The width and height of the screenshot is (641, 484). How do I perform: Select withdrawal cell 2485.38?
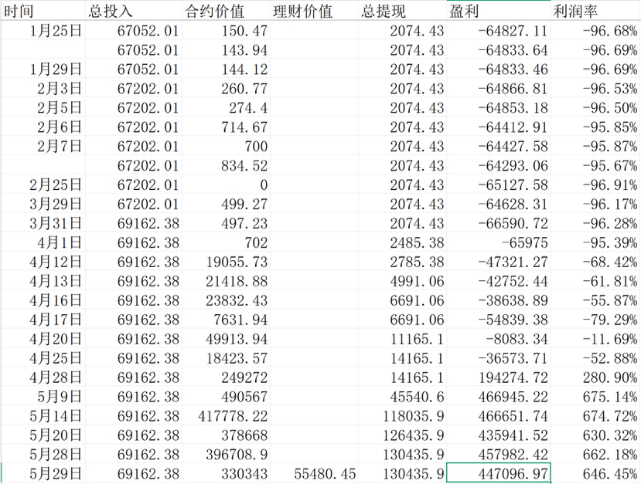coord(402,242)
